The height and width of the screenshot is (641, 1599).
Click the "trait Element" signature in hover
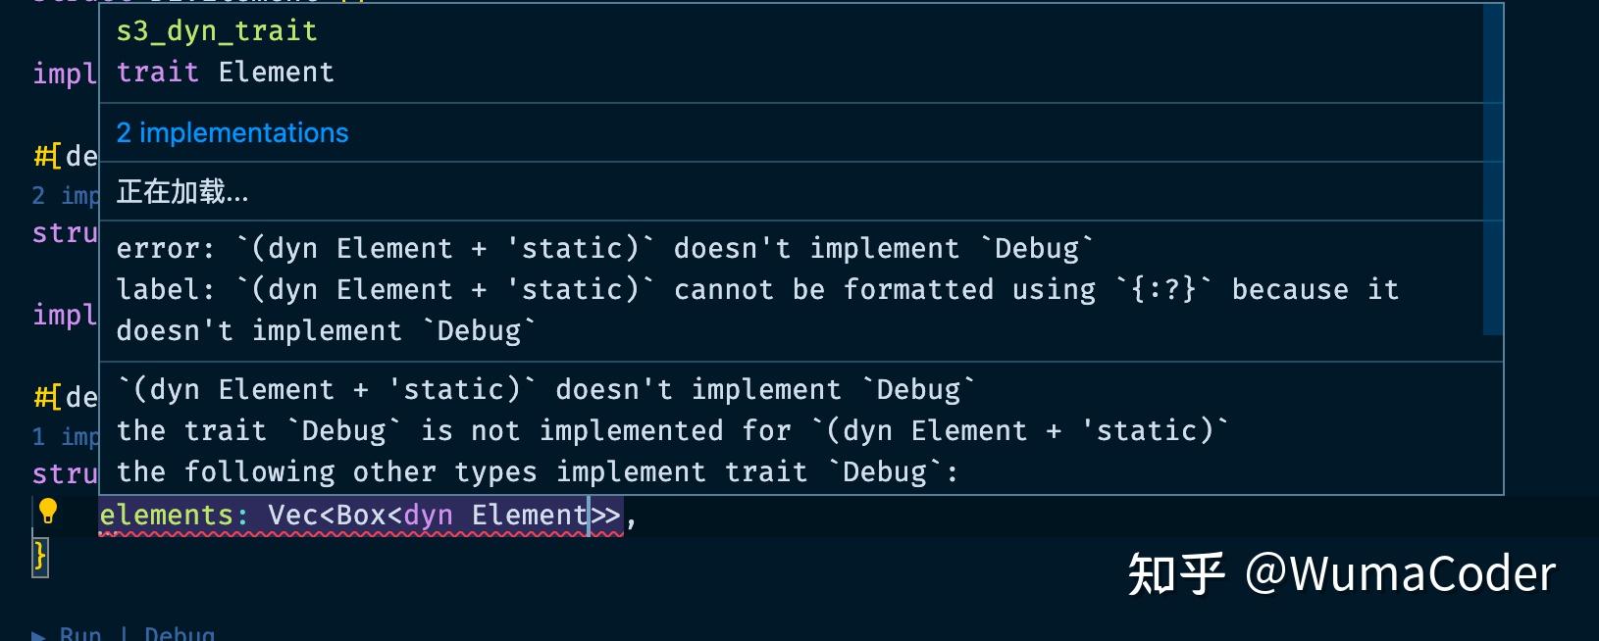coord(226,73)
